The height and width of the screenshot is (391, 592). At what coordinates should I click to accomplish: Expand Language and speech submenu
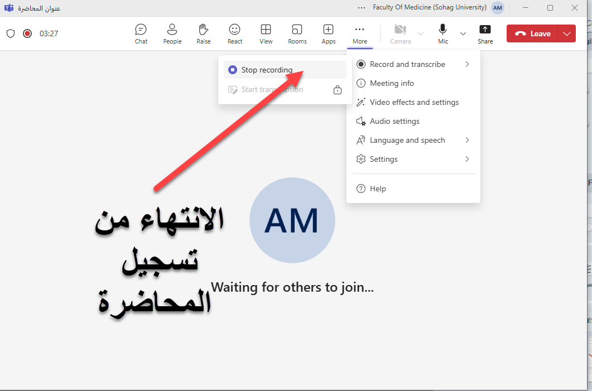click(412, 140)
